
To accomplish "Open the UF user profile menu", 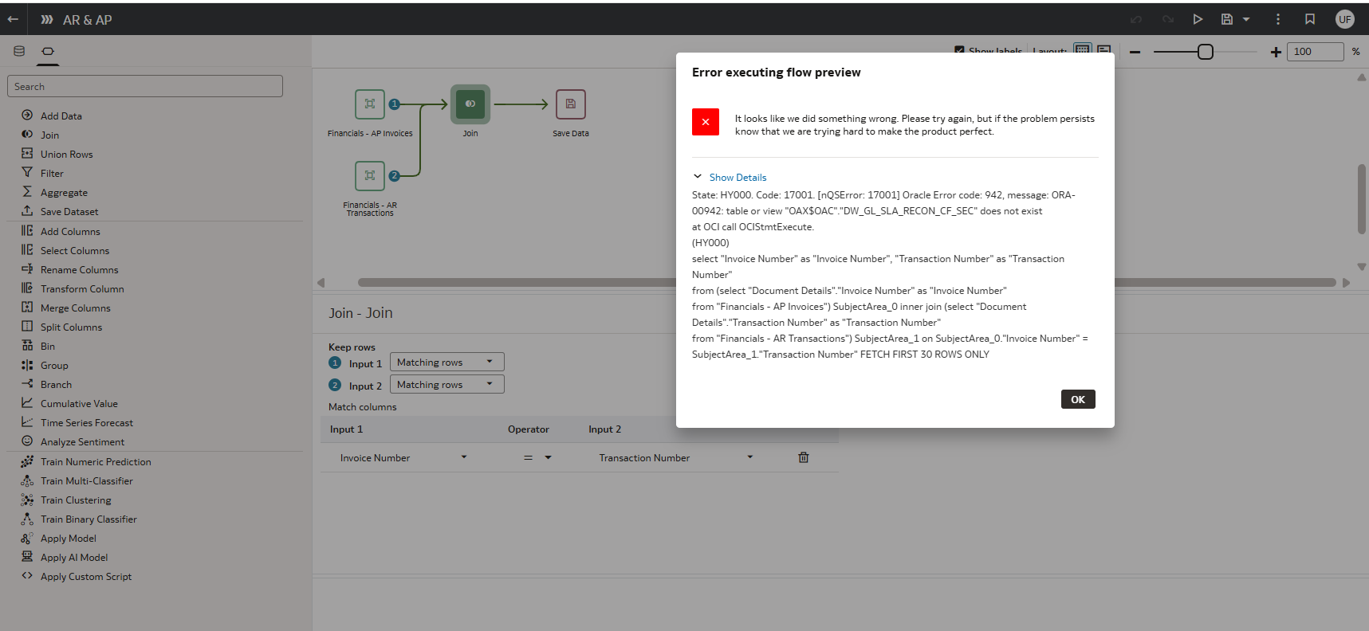I will pos(1345,19).
